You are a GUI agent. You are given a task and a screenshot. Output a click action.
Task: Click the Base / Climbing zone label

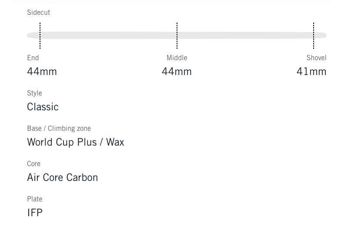tap(59, 129)
